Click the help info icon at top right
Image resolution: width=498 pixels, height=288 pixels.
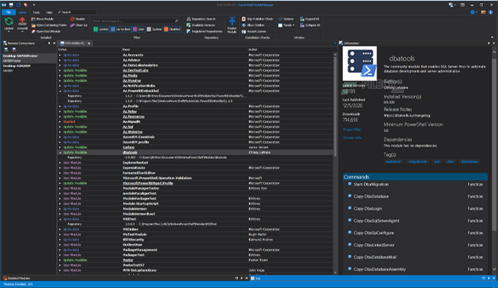pyautogui.click(x=491, y=12)
